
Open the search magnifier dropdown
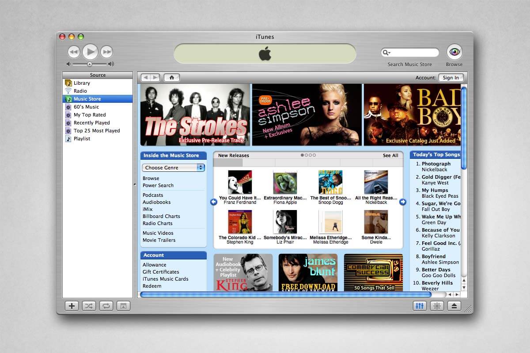coord(386,53)
